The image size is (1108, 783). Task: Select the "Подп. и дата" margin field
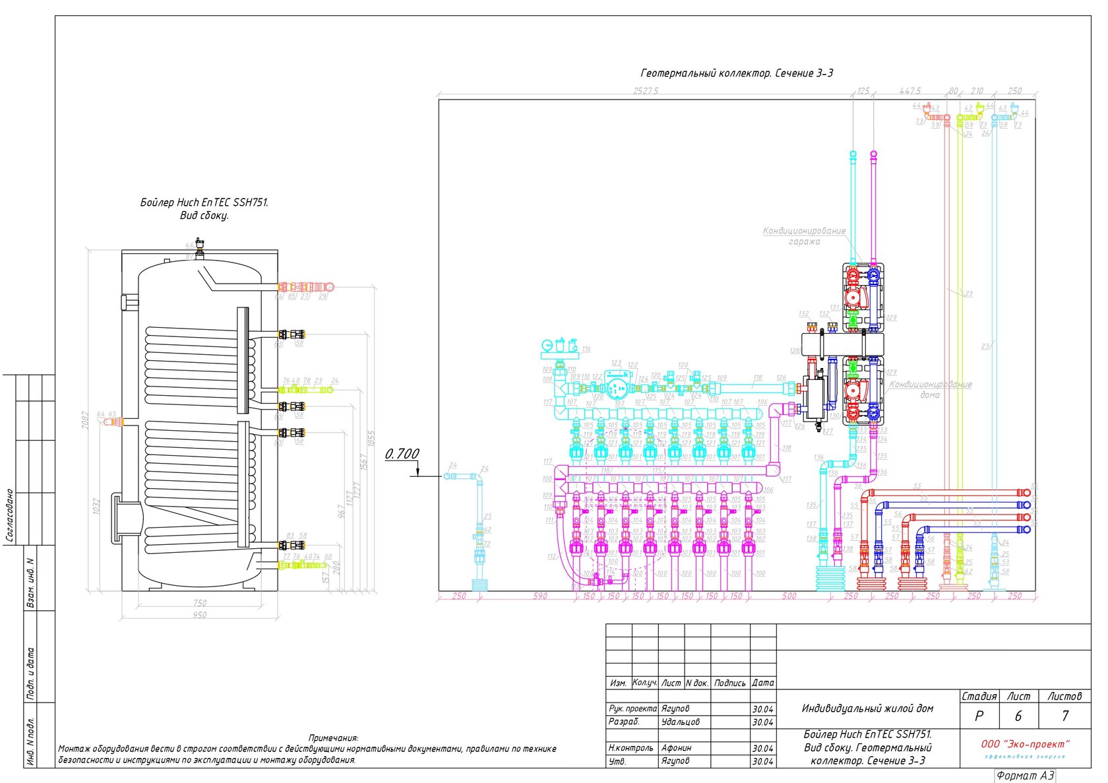tap(30, 673)
